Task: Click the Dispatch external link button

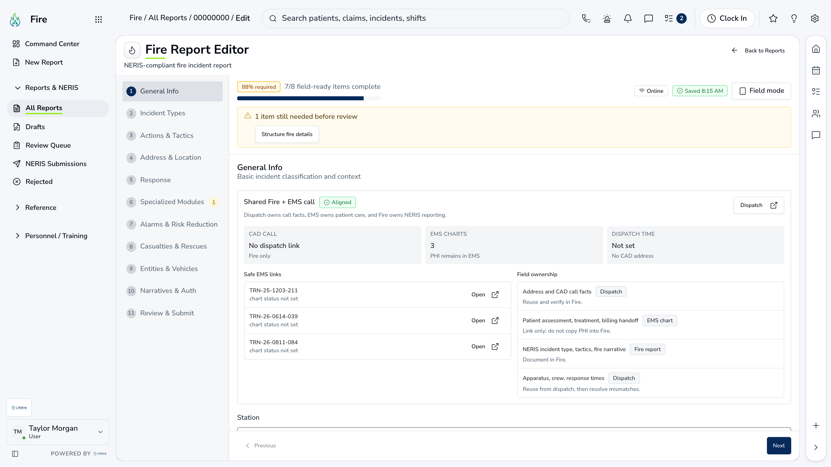Action: tap(758, 205)
